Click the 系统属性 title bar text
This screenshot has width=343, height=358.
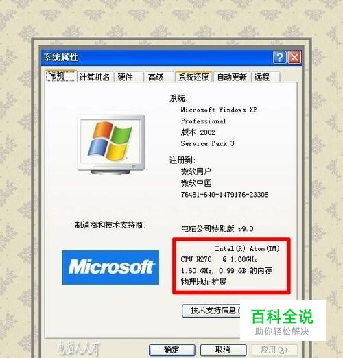coord(61,57)
